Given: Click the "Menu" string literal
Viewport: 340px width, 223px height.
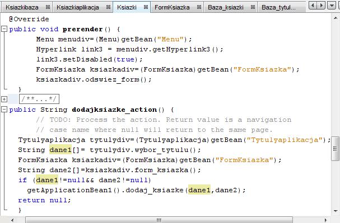Looking at the screenshot, I should 170,39.
